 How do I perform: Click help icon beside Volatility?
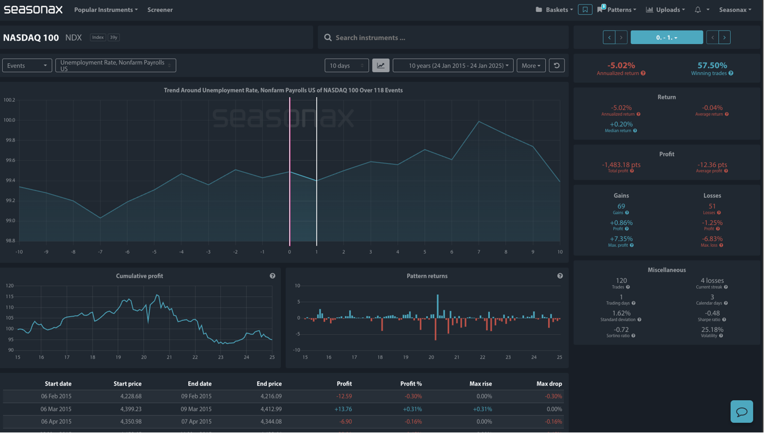click(x=721, y=336)
